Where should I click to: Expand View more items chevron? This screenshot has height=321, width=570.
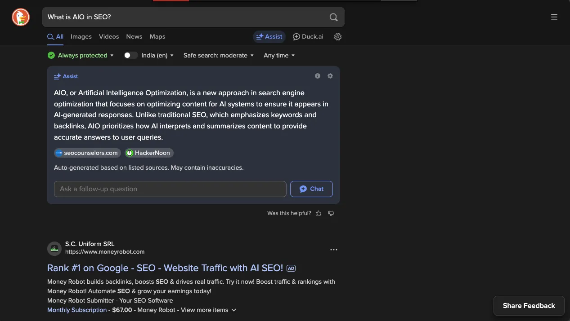233,310
